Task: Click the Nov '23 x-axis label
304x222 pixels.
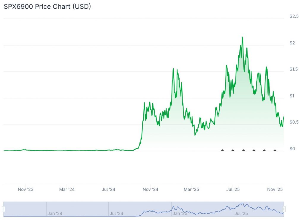Action: point(26,189)
